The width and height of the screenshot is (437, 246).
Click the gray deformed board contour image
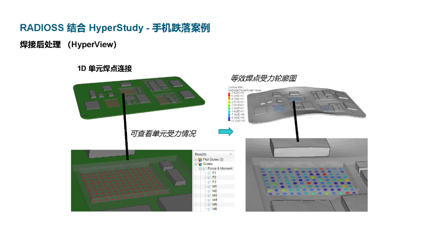[307, 106]
